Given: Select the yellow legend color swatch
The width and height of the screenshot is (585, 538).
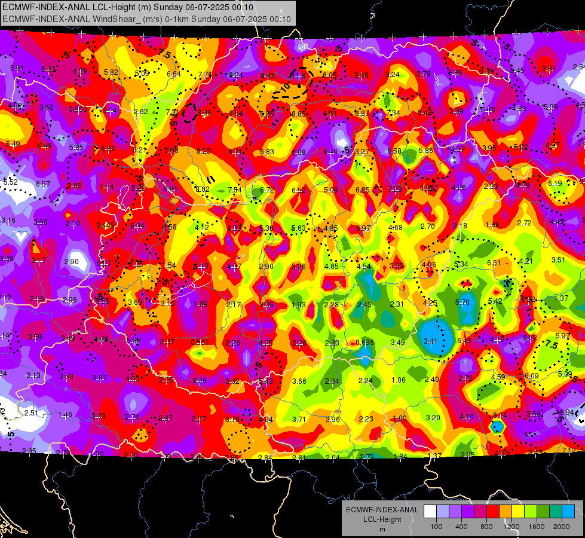Looking at the screenshot, I should point(518,512).
